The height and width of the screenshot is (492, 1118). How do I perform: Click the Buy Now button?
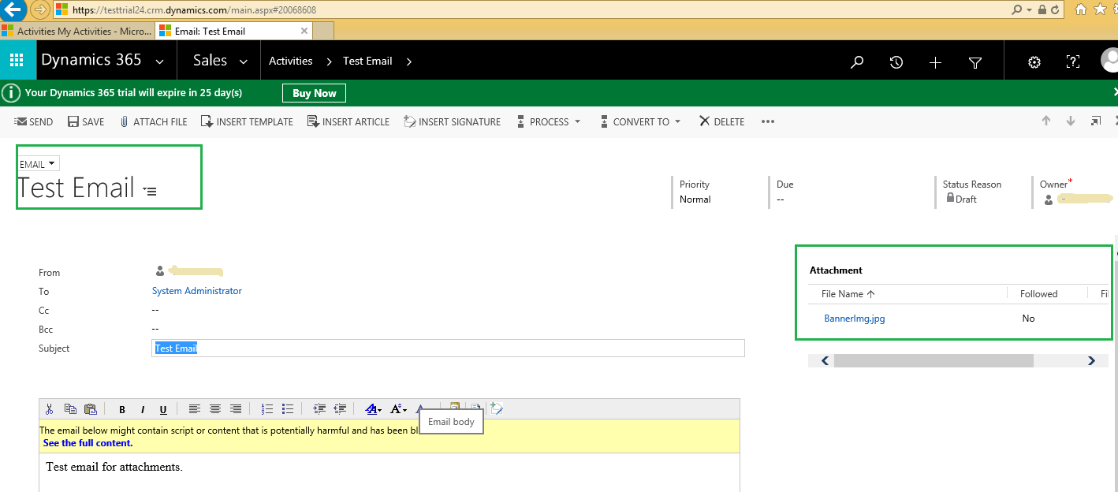click(x=314, y=93)
